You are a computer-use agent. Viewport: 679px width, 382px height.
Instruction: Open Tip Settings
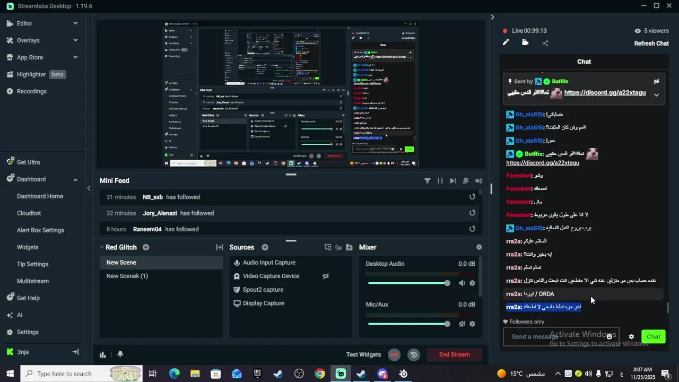tap(32, 264)
